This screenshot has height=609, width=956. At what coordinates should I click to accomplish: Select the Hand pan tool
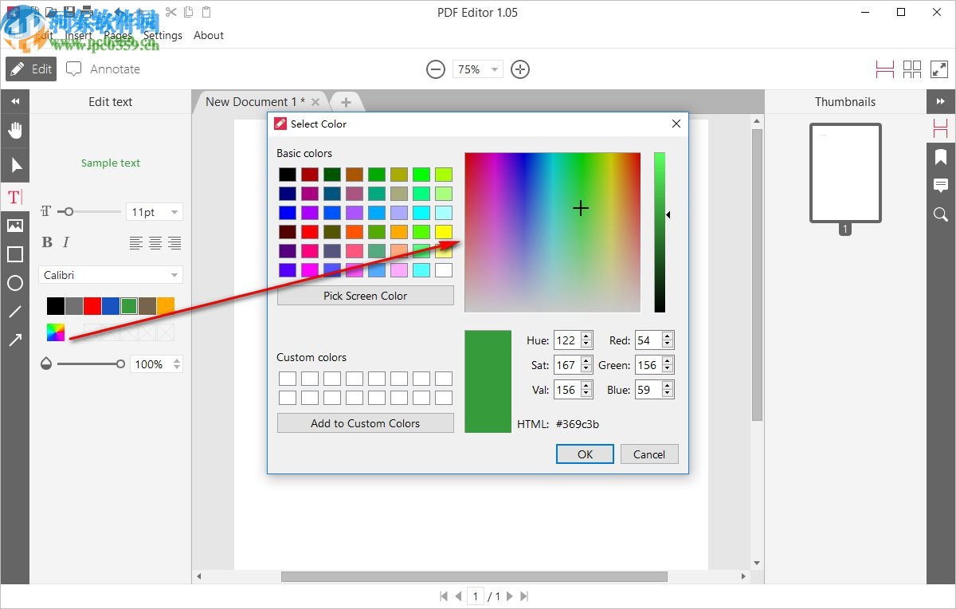coord(14,130)
